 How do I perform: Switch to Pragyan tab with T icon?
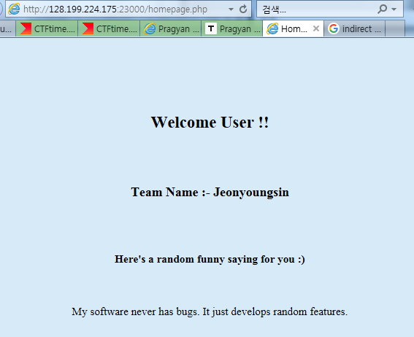coord(232,28)
